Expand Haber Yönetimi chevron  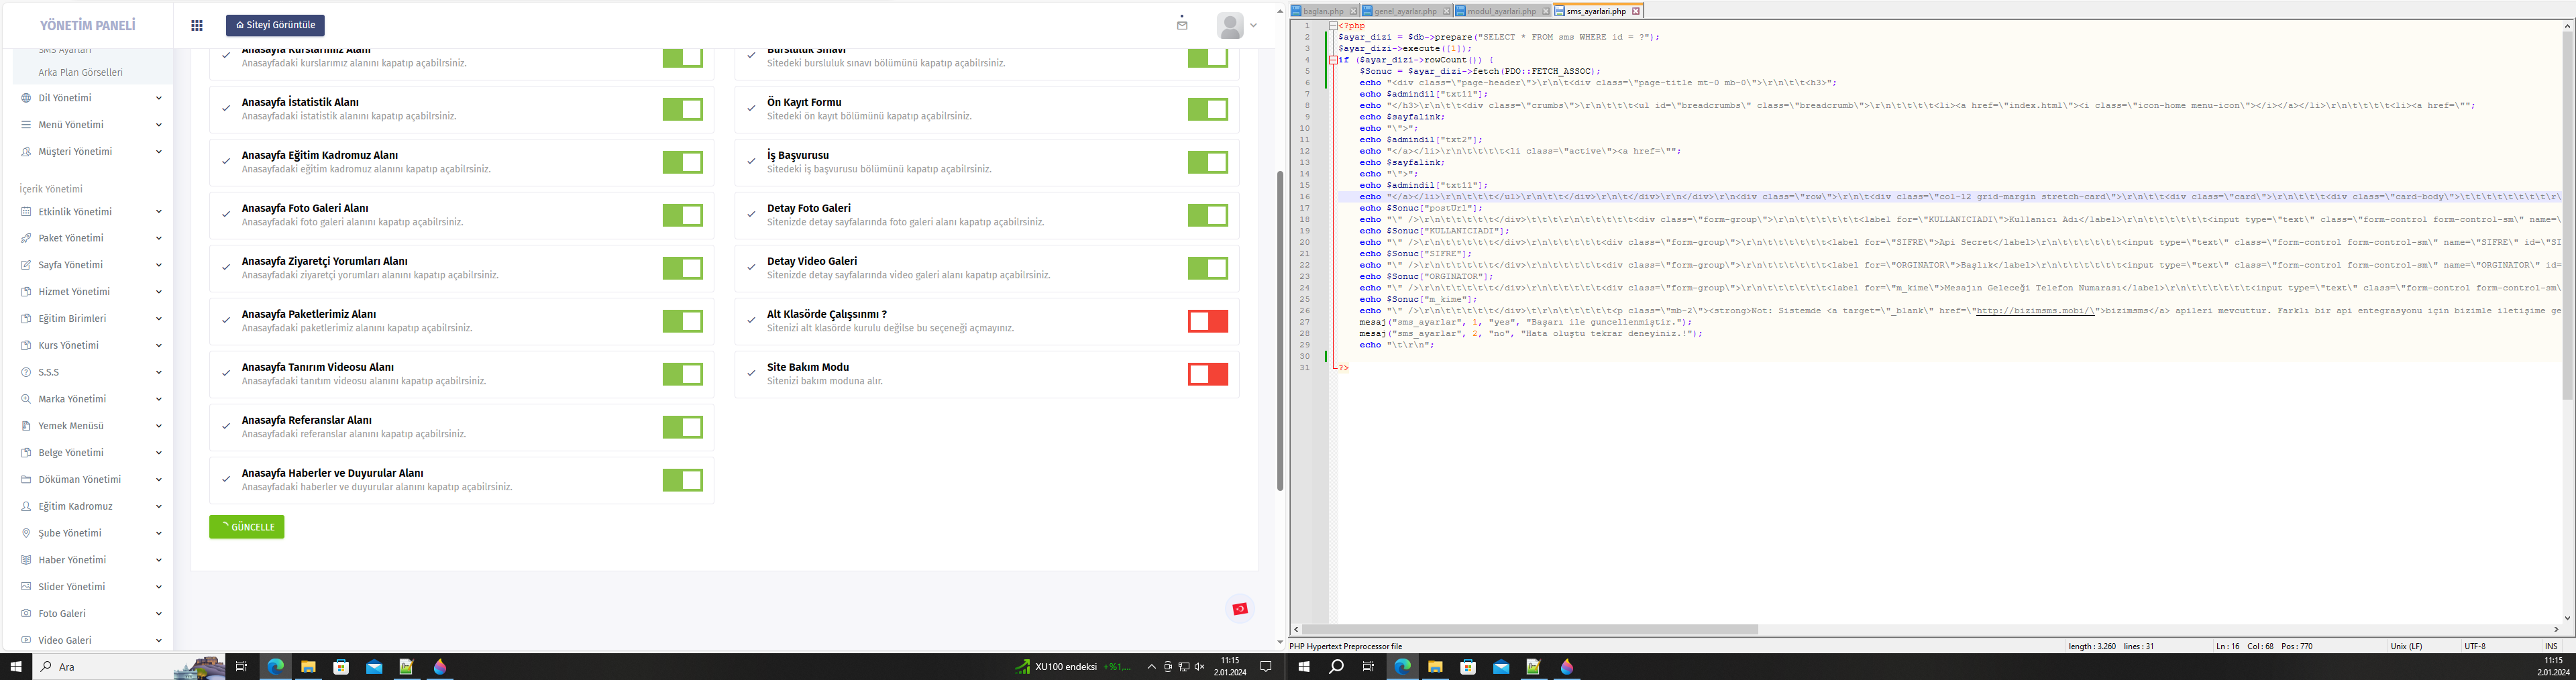click(159, 560)
